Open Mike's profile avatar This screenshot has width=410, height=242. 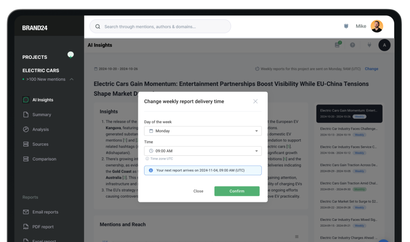[x=377, y=26]
